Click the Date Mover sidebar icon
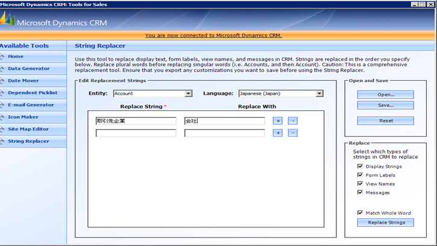Screen dimensions: 437x246 click(2, 81)
